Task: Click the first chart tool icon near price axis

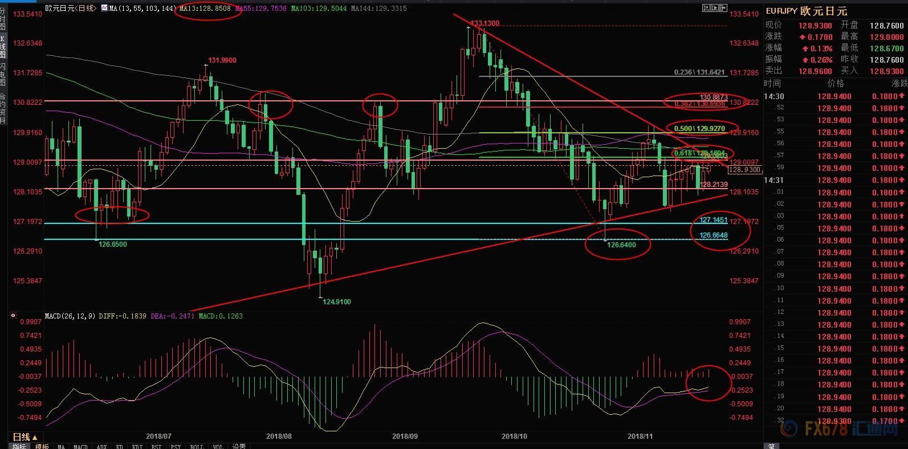Action: pos(706,8)
